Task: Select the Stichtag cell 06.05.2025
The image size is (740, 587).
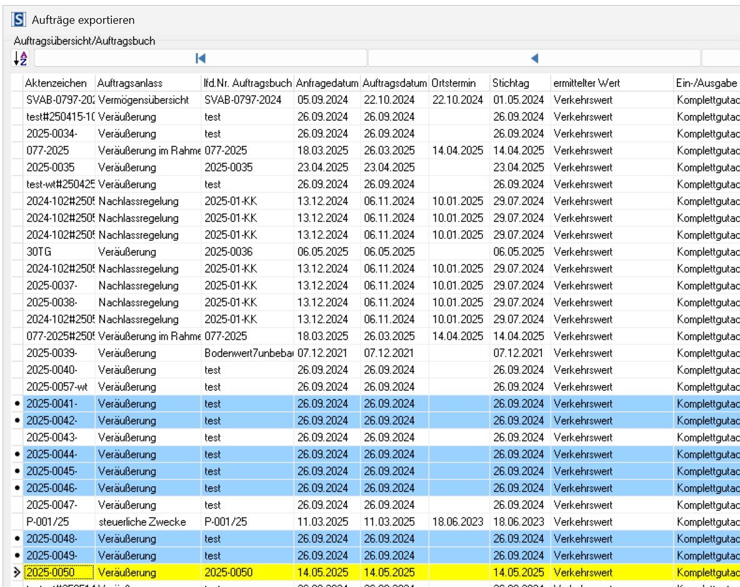Action: pos(521,252)
